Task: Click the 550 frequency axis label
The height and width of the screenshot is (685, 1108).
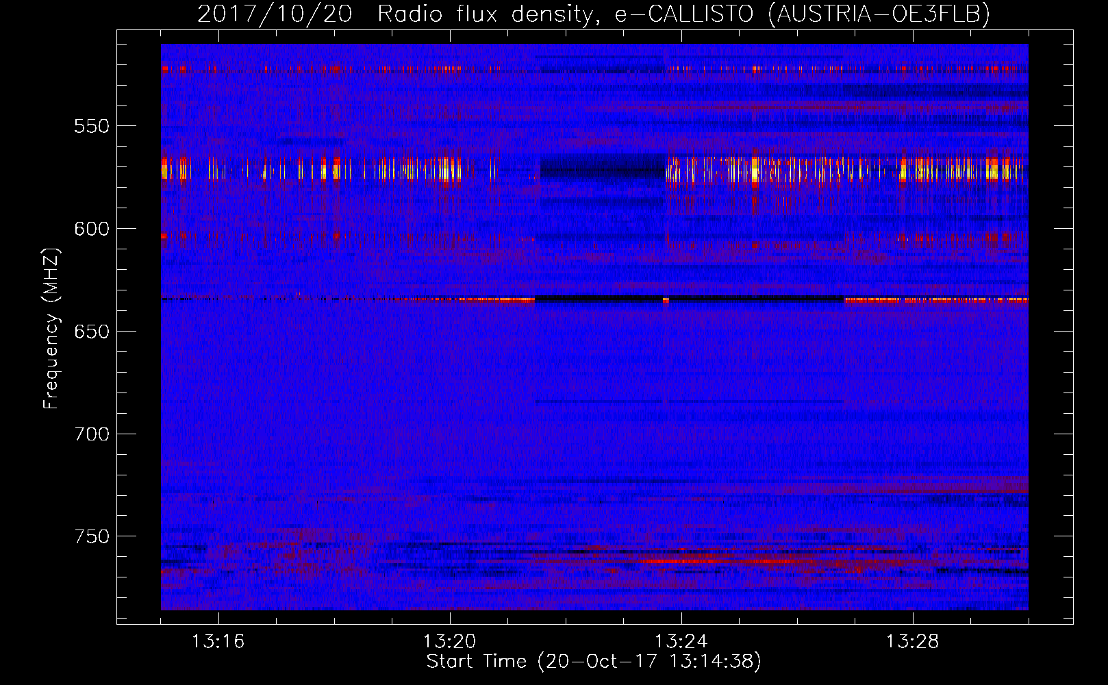Action: click(91, 127)
